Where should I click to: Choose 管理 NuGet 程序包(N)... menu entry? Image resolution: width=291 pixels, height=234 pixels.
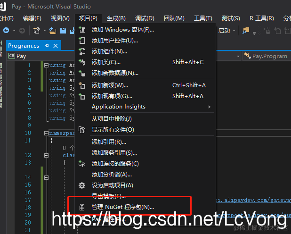pyautogui.click(x=145, y=207)
